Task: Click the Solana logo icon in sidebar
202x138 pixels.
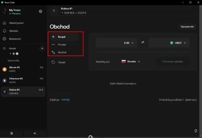Action: click(x=5, y=92)
